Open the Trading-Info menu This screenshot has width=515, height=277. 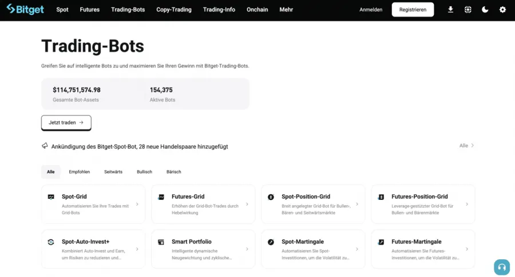pos(219,10)
